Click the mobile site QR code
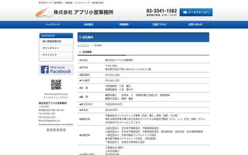The image size is (248, 155). 56,84
